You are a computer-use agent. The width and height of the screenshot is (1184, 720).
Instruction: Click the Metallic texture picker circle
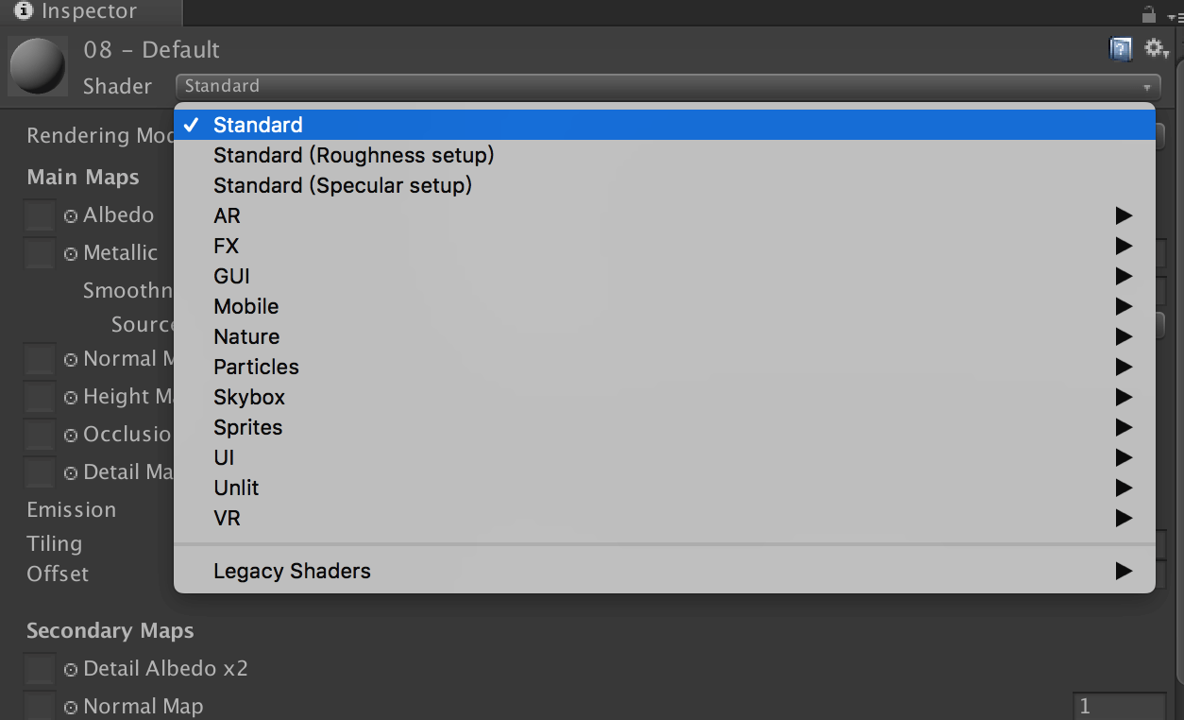click(x=71, y=254)
